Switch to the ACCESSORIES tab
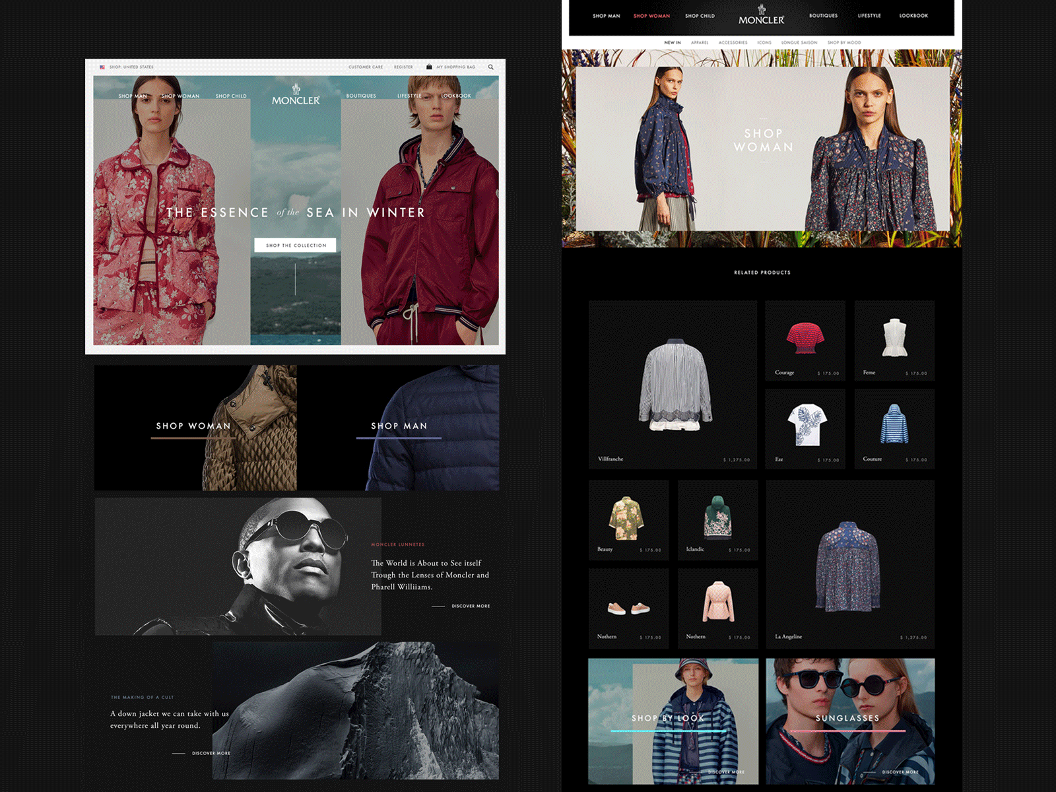The height and width of the screenshot is (792, 1056). (x=733, y=42)
